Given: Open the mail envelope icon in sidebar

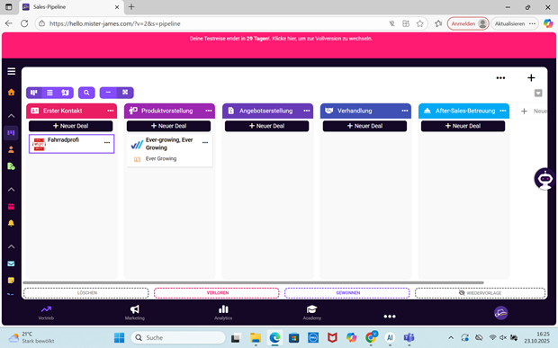Looking at the screenshot, I should 11,263.
